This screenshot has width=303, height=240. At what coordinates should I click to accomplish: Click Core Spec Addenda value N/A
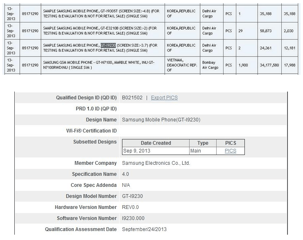pyautogui.click(x=126, y=185)
